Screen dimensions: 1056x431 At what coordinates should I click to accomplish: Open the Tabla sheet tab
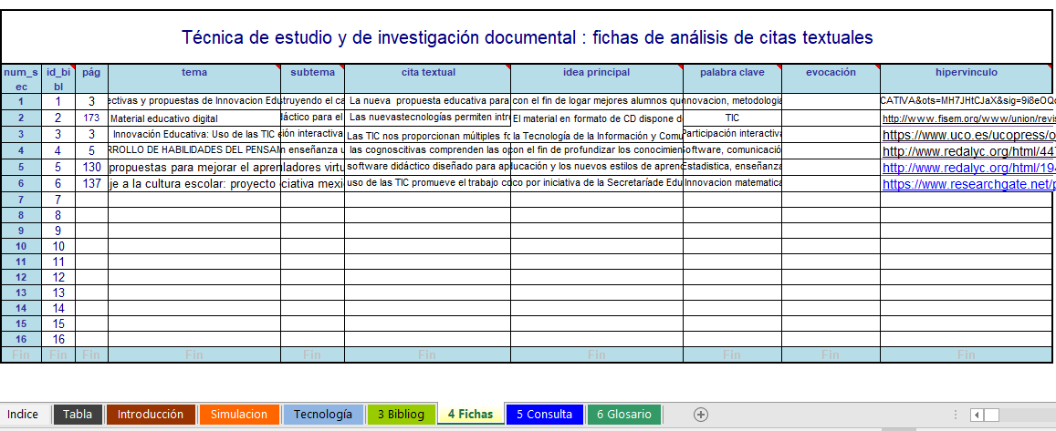78,415
